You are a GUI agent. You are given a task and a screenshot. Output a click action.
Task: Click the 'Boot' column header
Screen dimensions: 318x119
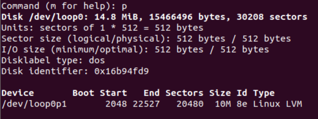(x=83, y=93)
